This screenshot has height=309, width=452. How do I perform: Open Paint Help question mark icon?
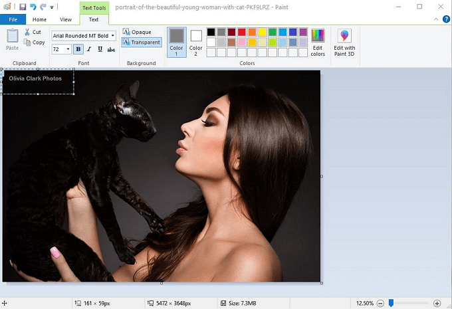446,19
